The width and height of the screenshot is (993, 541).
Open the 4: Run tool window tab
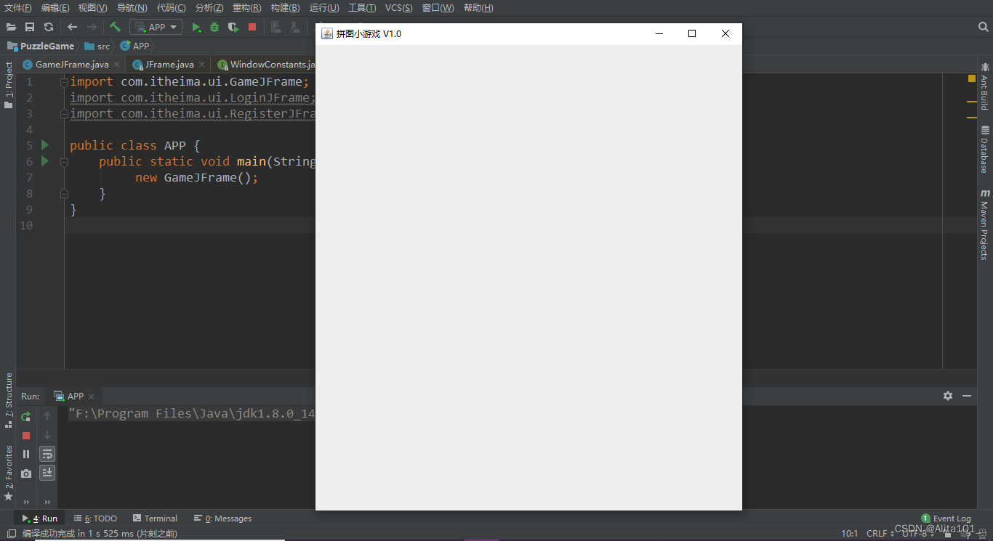pos(40,518)
